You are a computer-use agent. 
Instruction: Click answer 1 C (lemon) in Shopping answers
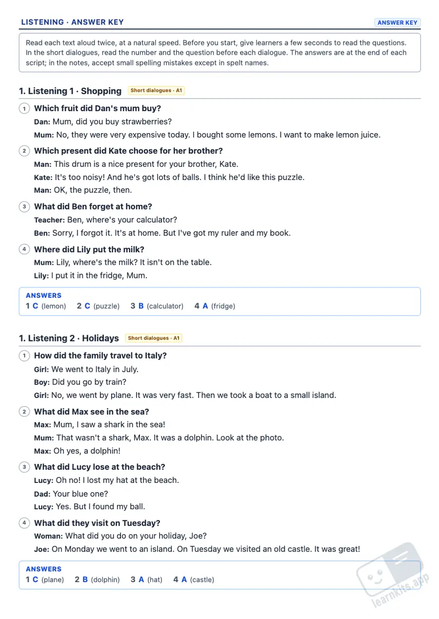46,306
